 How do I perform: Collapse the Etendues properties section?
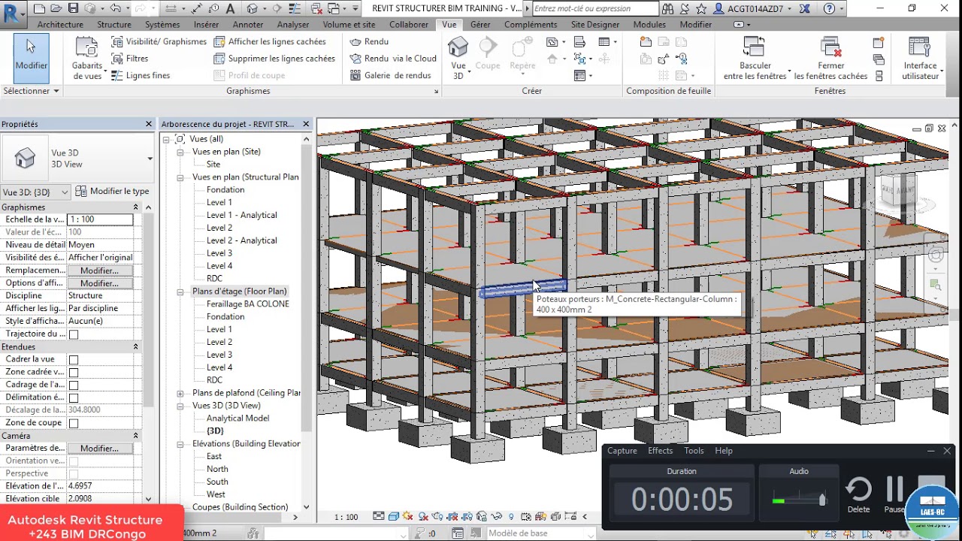[135, 347]
